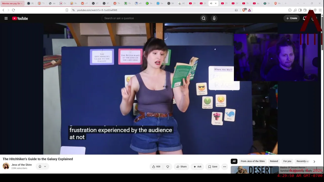Screen dimensions: 324x182
Task: Open the Brave Wallet icon
Action: [305, 10]
